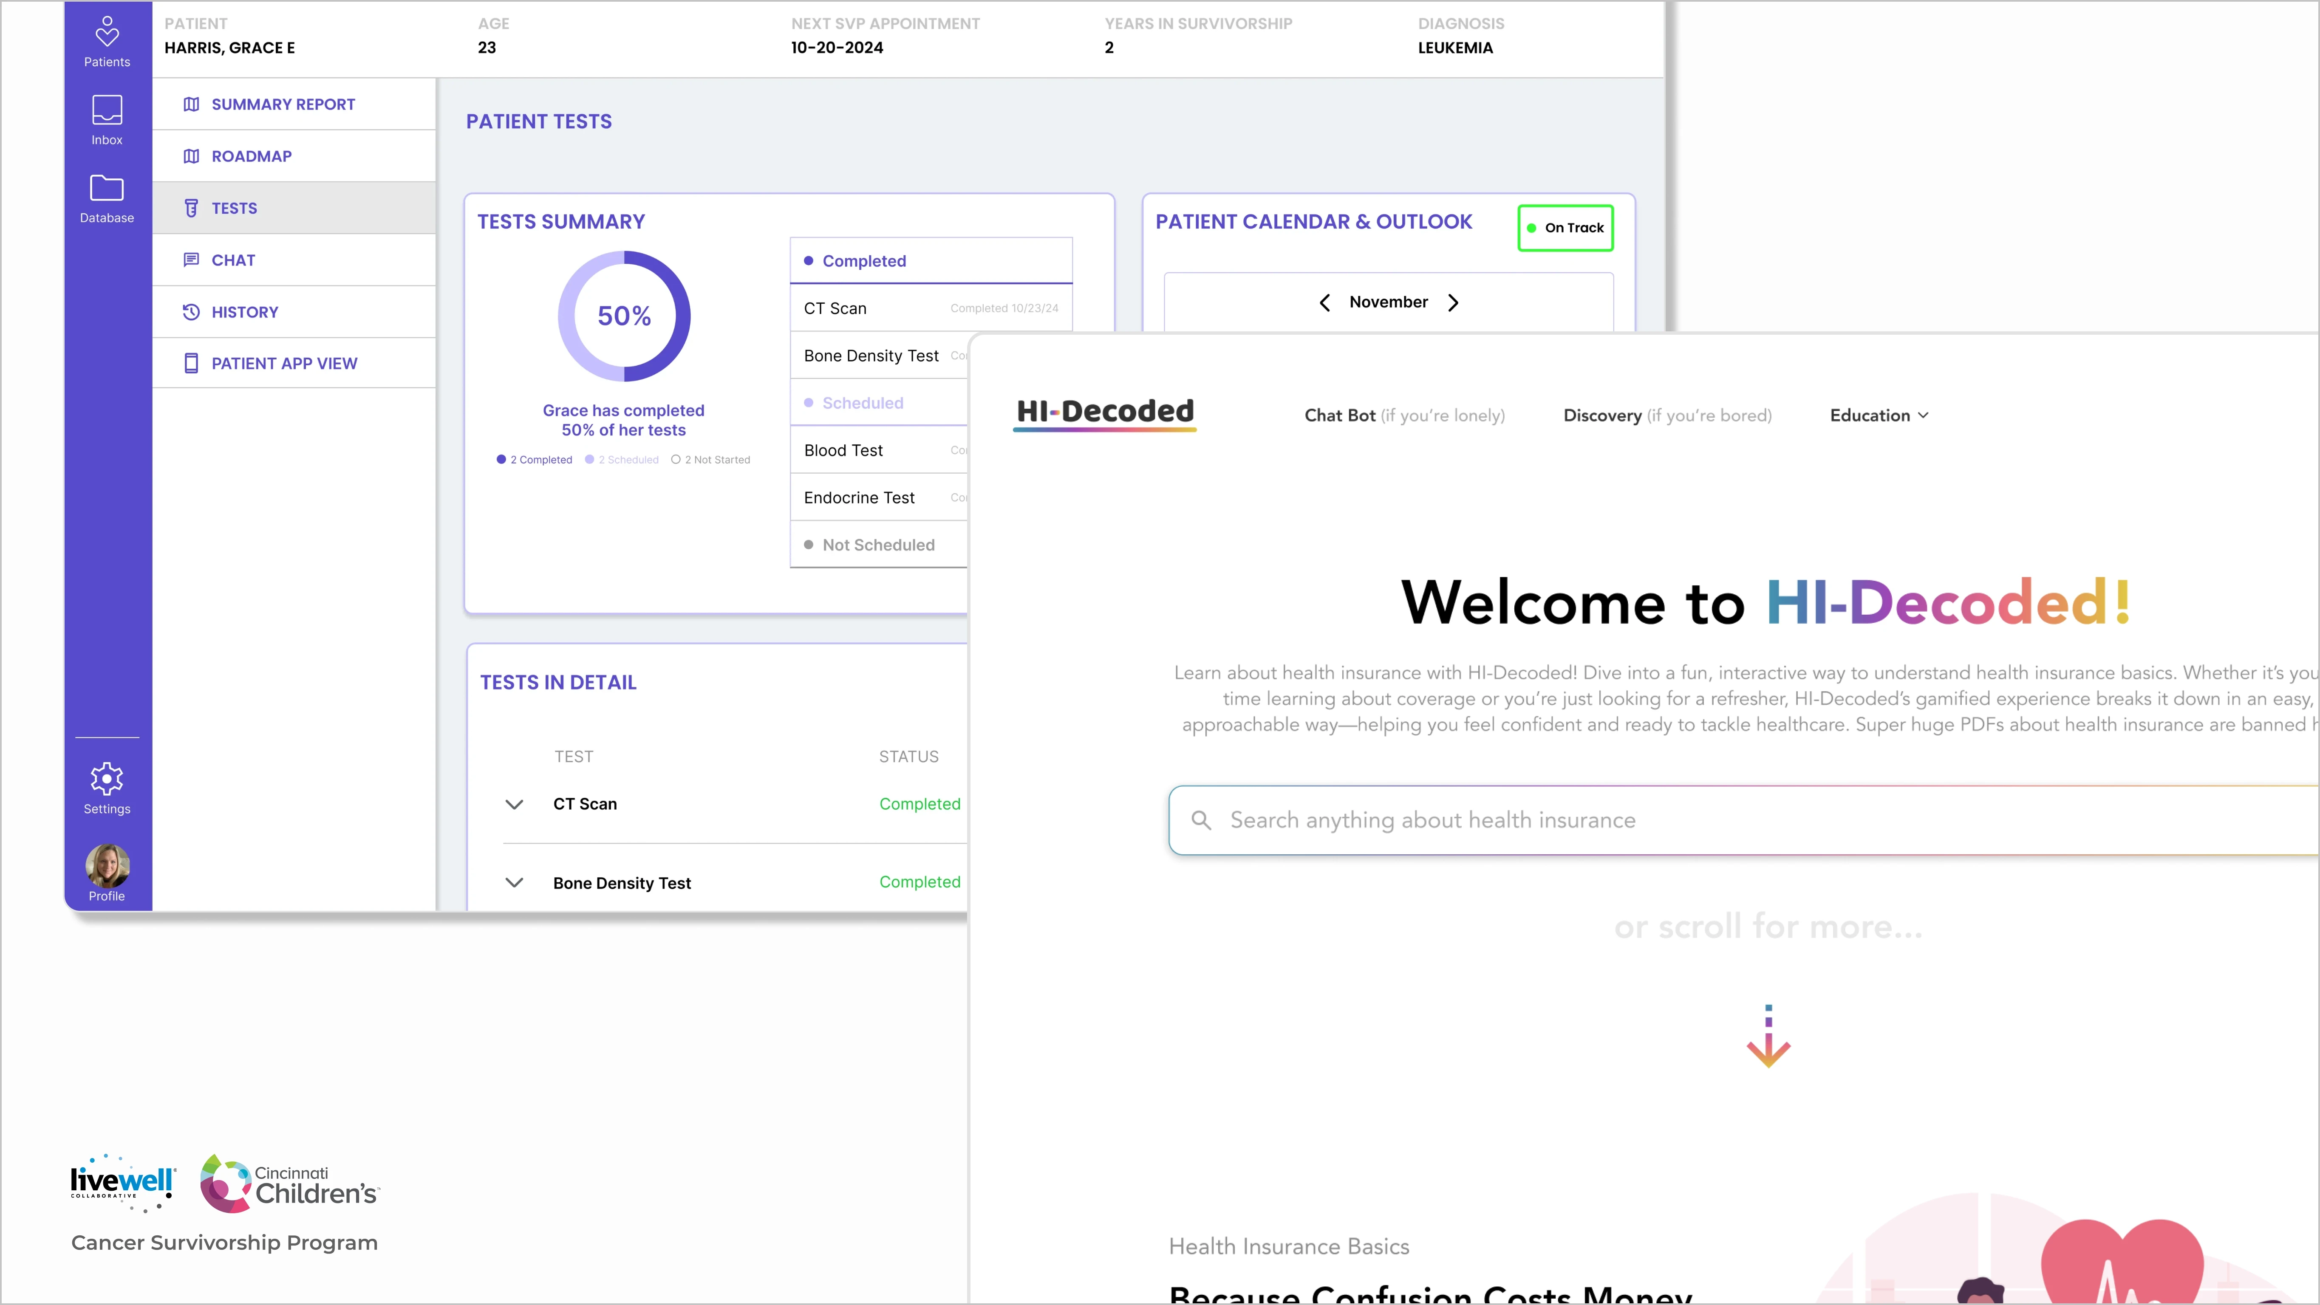Open the Inbox tray icon

coord(106,110)
